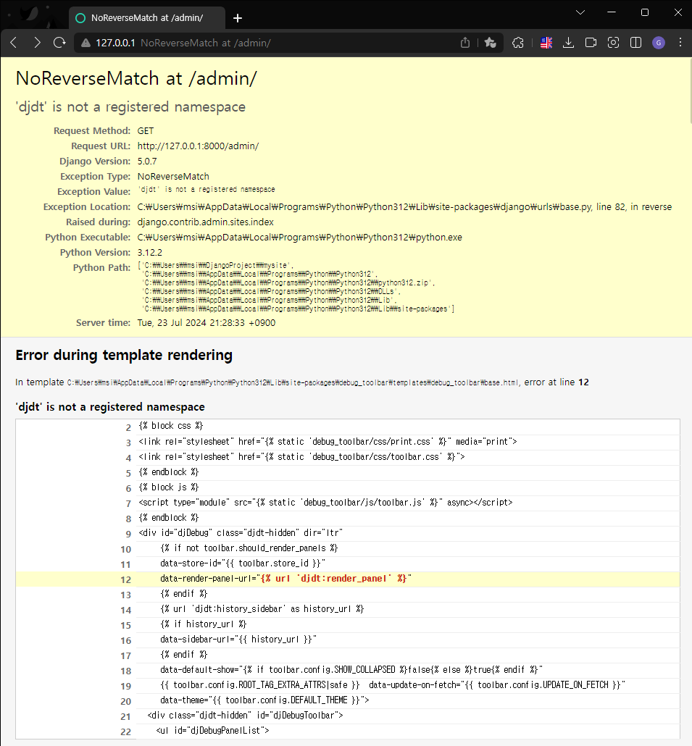Click Django version value 5.0.7
Screen dimensions: 692x746
tap(147, 162)
